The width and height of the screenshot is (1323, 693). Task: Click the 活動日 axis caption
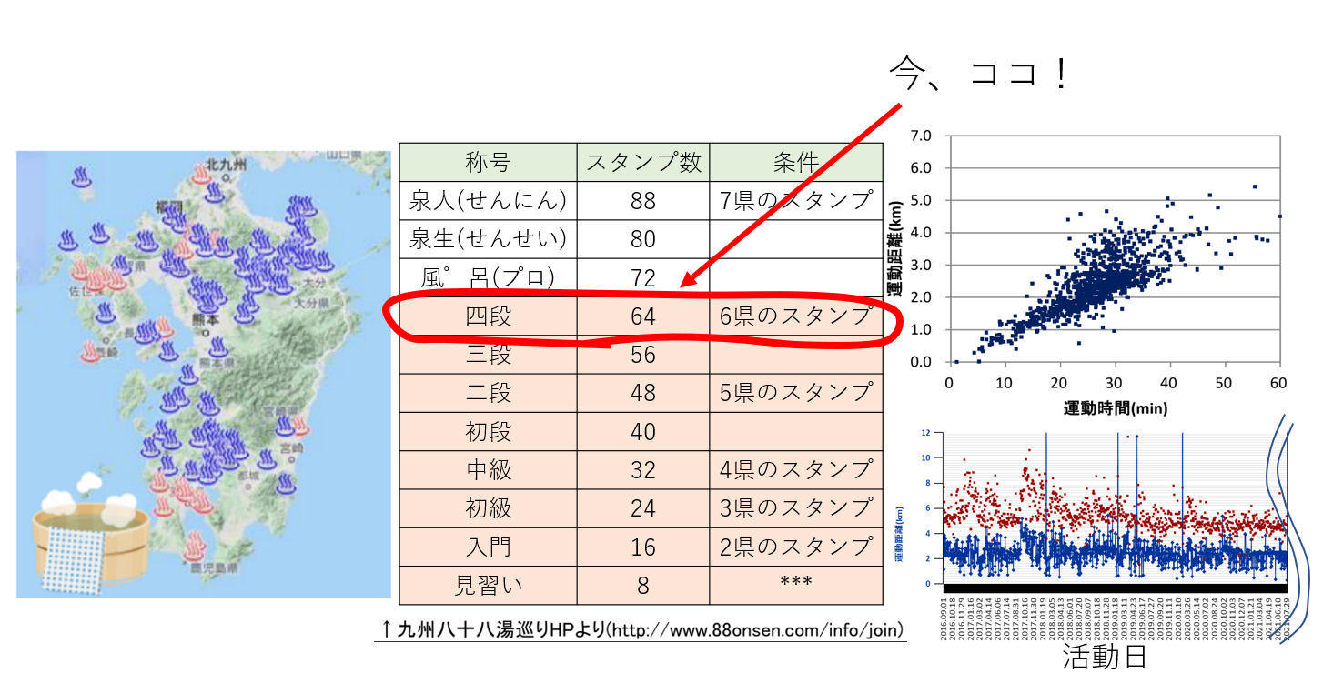[x=1104, y=658]
